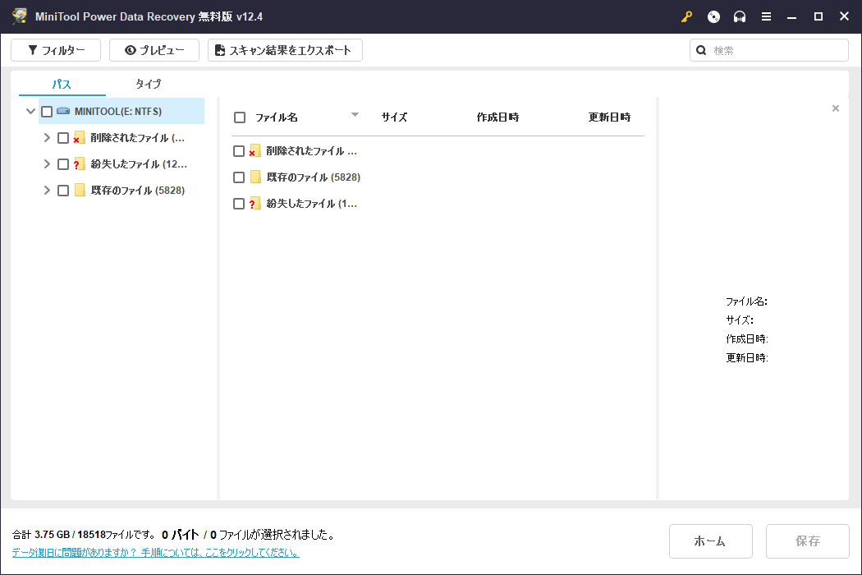Click 削除されたファイル folder icon in file list

coord(254,151)
